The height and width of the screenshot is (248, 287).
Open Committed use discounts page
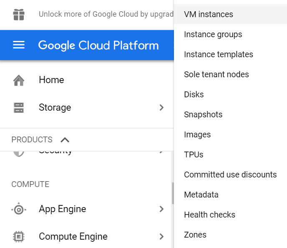click(230, 175)
